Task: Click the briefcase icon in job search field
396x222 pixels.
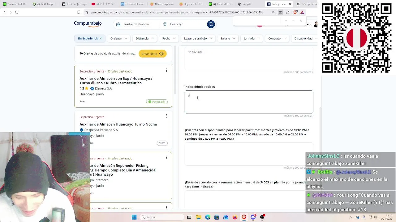Action: (118, 24)
